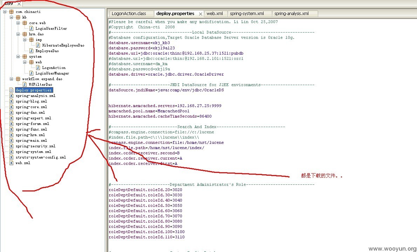The height and width of the screenshot is (252, 417).
Task: Select LoginUserFilter in the tree
Action: point(51,28)
